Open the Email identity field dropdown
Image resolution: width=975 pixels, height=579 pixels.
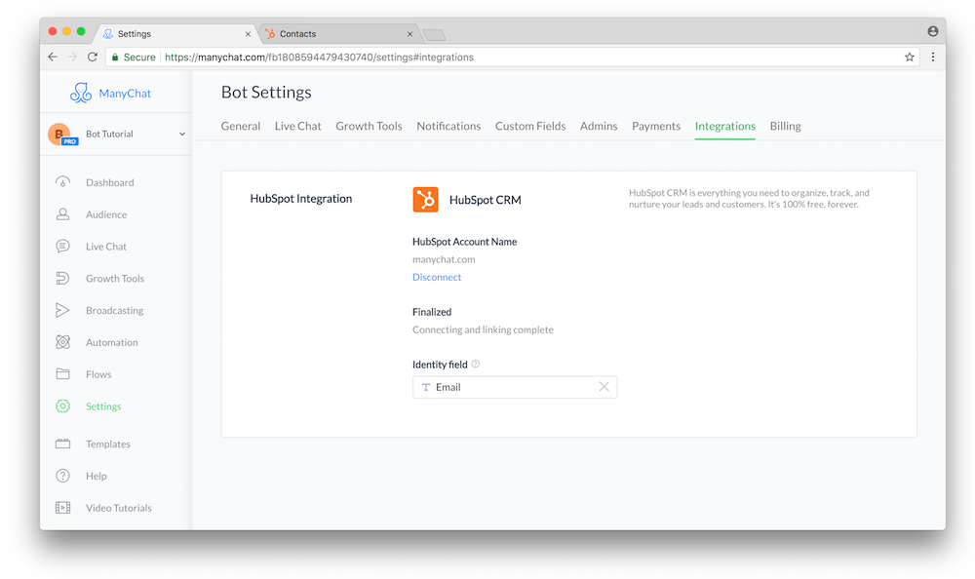[515, 387]
